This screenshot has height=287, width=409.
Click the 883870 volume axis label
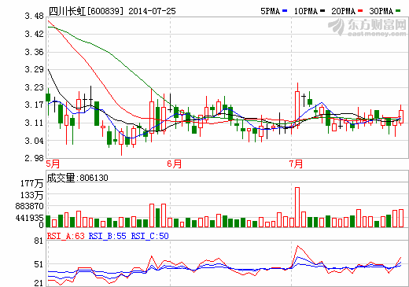29,206
